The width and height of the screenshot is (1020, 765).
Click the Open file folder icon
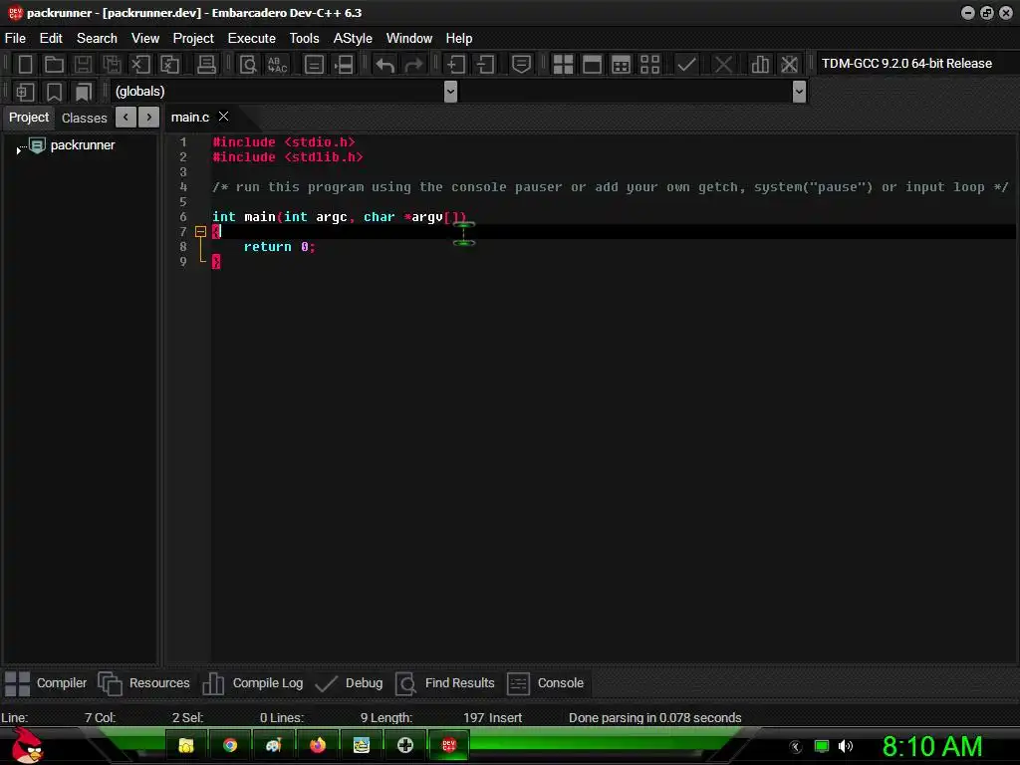[54, 64]
